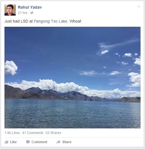View the list of 1.9k Likes
The width and height of the screenshot is (145, 149).
12,133
